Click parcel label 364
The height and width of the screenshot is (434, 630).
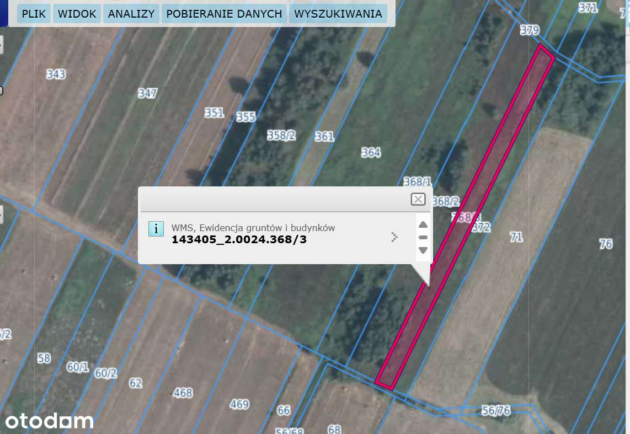click(371, 153)
